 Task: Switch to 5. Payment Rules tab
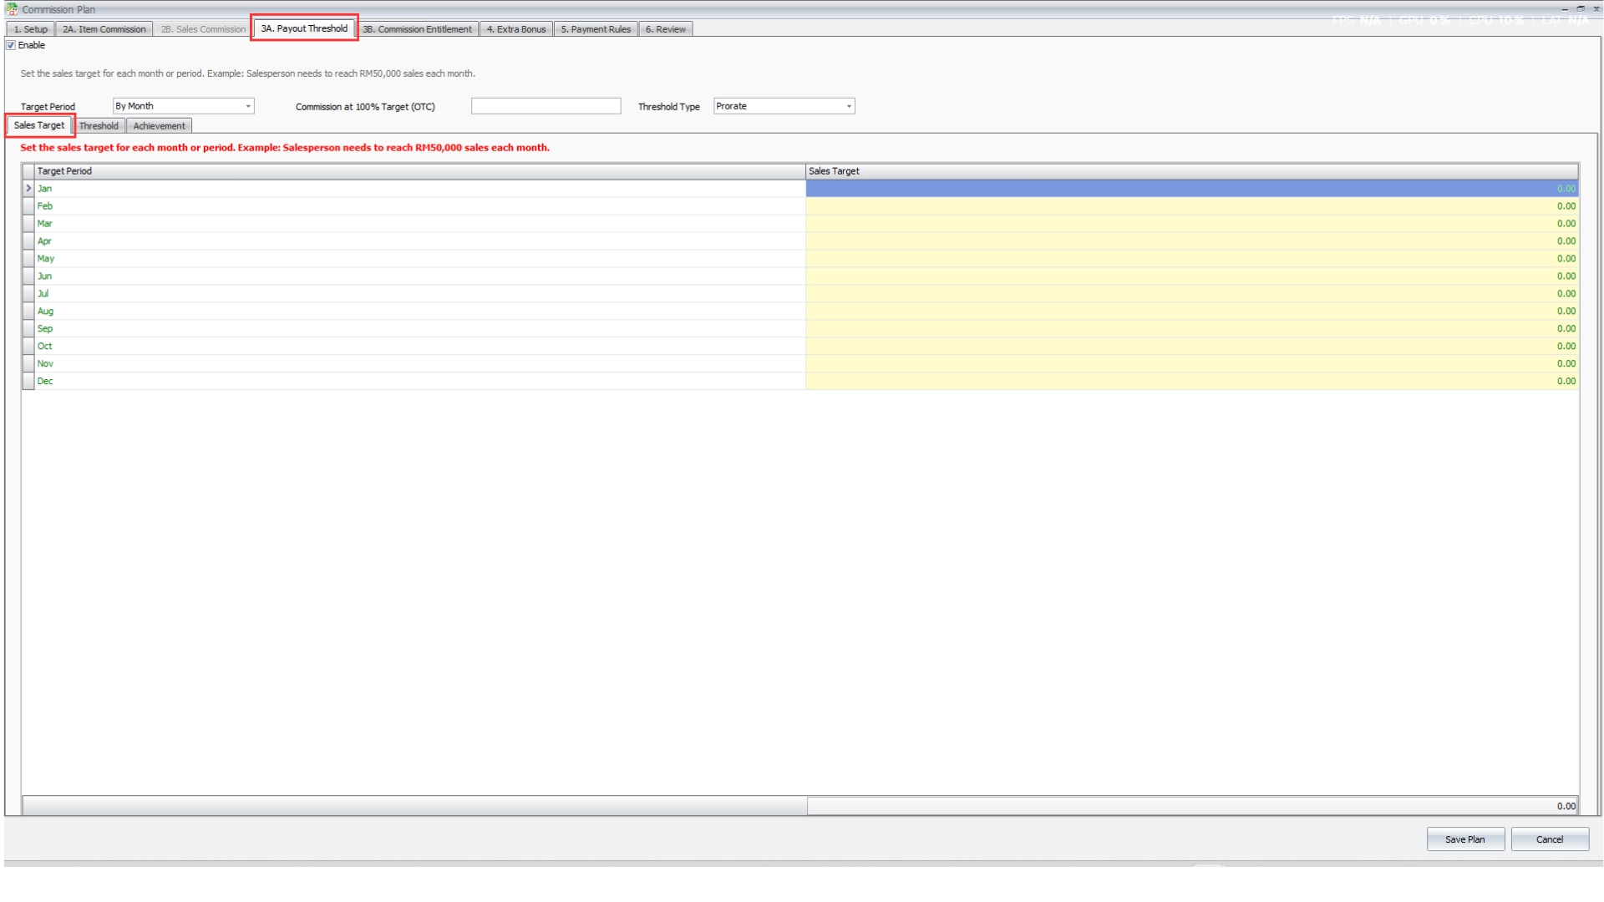coord(596,29)
